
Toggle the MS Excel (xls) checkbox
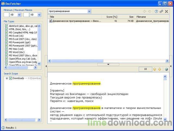pyautogui.click(x=7, y=36)
